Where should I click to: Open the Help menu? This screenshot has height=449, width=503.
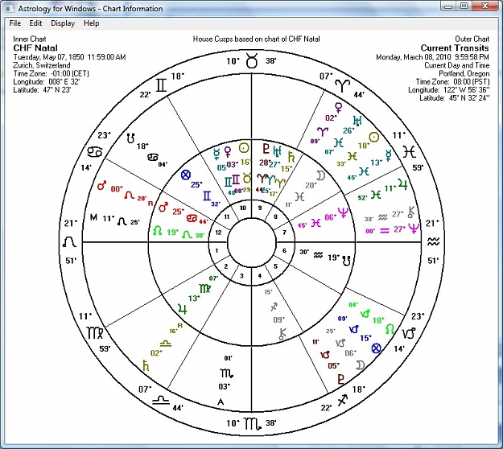point(92,23)
